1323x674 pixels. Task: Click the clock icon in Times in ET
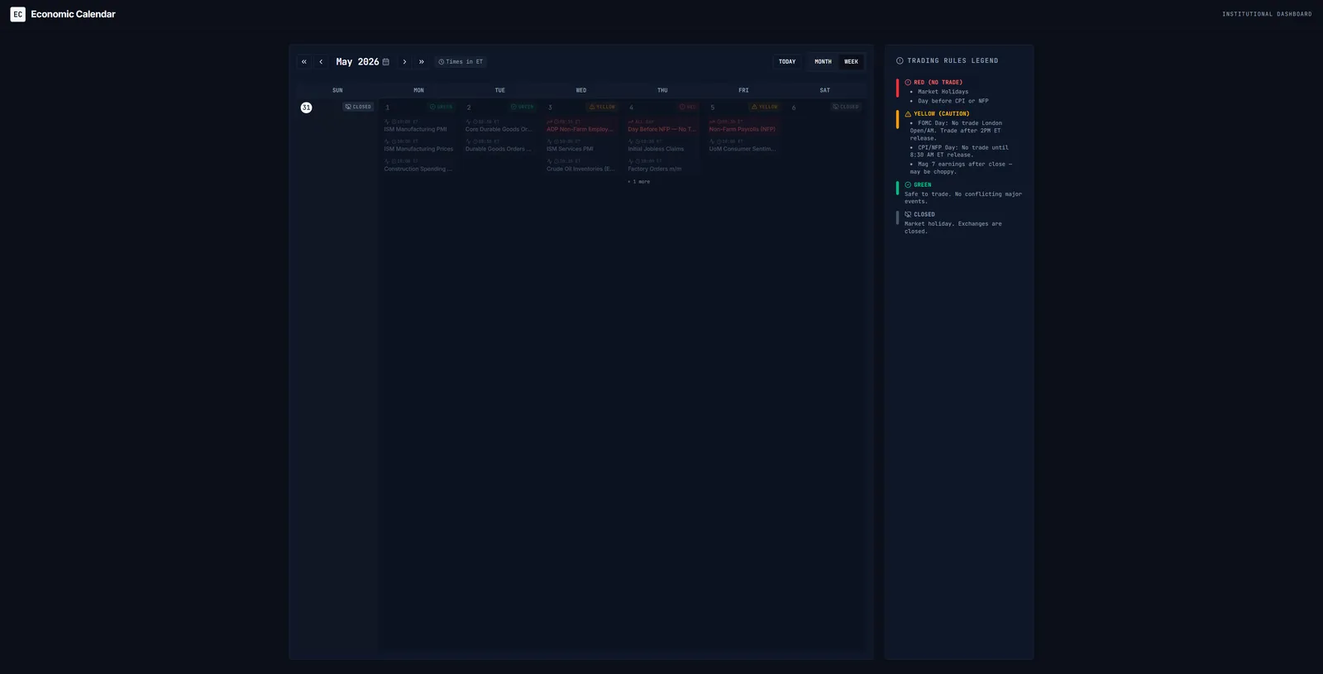click(442, 62)
